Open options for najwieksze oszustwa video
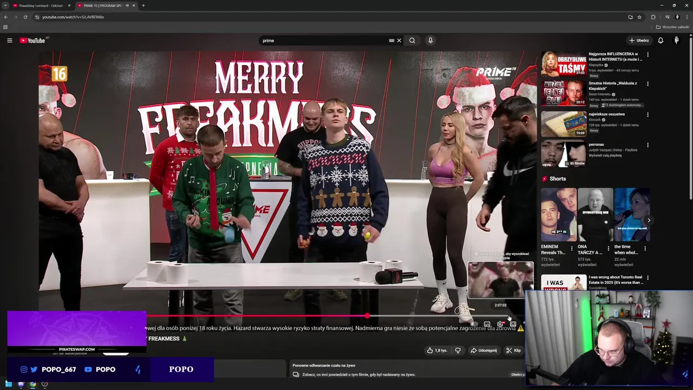The width and height of the screenshot is (693, 390). [648, 114]
